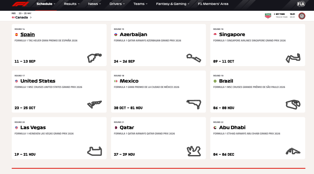
Task: Click the Canada flag icon
Action: point(13,17)
